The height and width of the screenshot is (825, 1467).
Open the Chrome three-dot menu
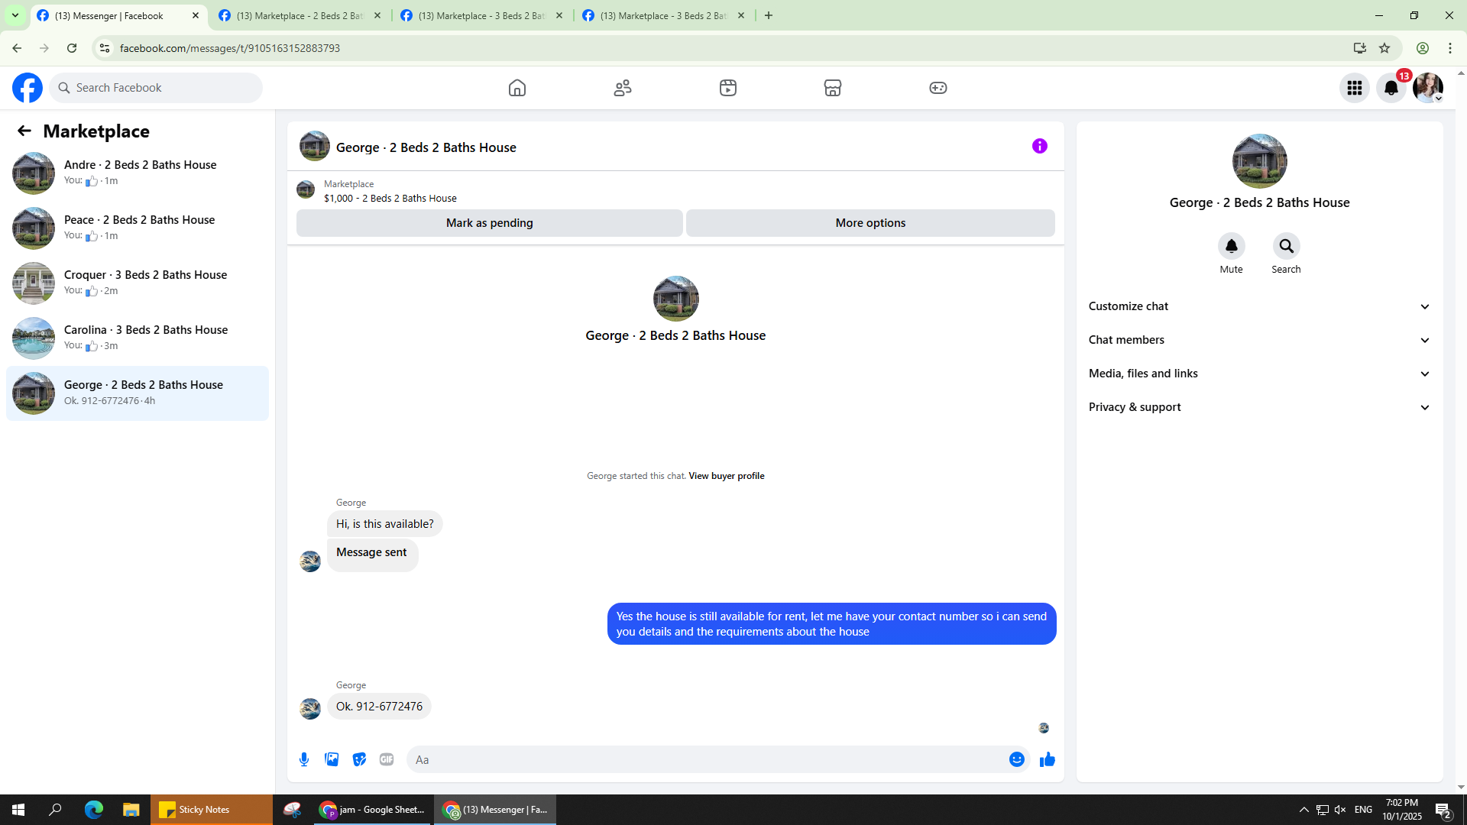1450,48
